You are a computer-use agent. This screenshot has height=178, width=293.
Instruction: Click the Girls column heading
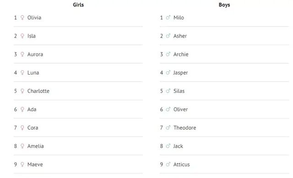tap(78, 5)
